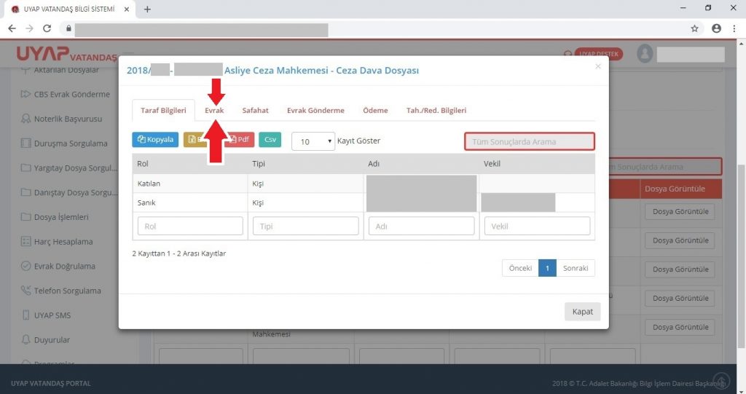Click the Evrak Doğrulama checkmark icon
This screenshot has width=746, height=394.
[27, 266]
